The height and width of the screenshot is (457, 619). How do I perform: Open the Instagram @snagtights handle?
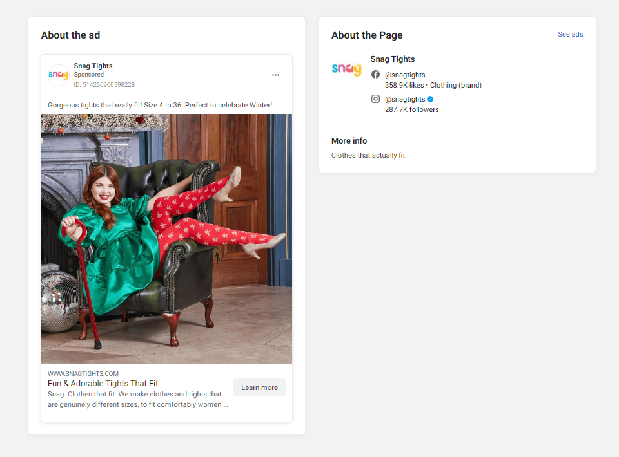click(x=405, y=99)
